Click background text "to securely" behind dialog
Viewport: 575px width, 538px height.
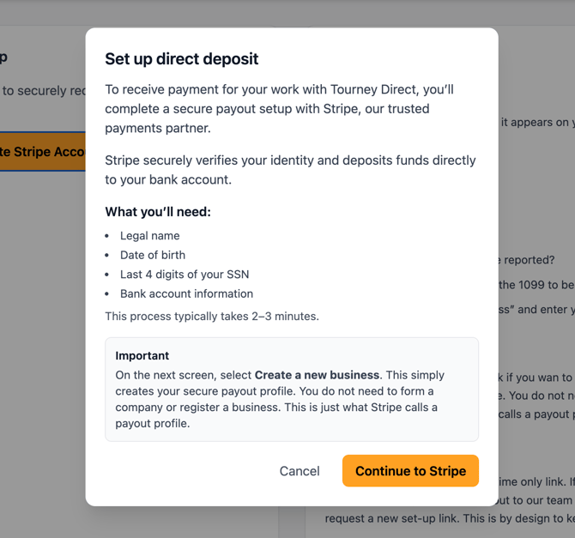tap(43, 90)
